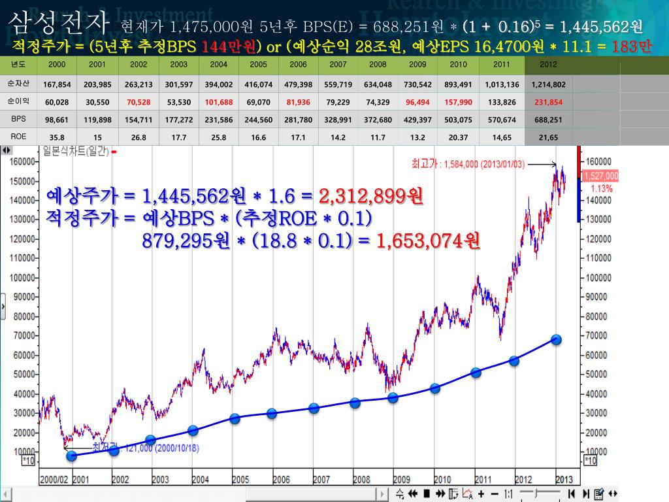Viewport: 669px width, 502px height.
Task: Click the 순이익 row label
Action: pyautogui.click(x=18, y=101)
